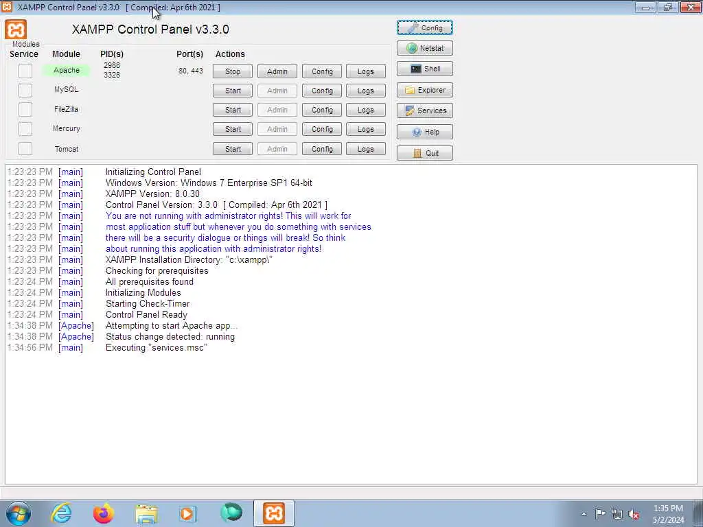Image resolution: width=703 pixels, height=527 pixels.
Task: Open the Explorer folder button
Action: tap(424, 90)
